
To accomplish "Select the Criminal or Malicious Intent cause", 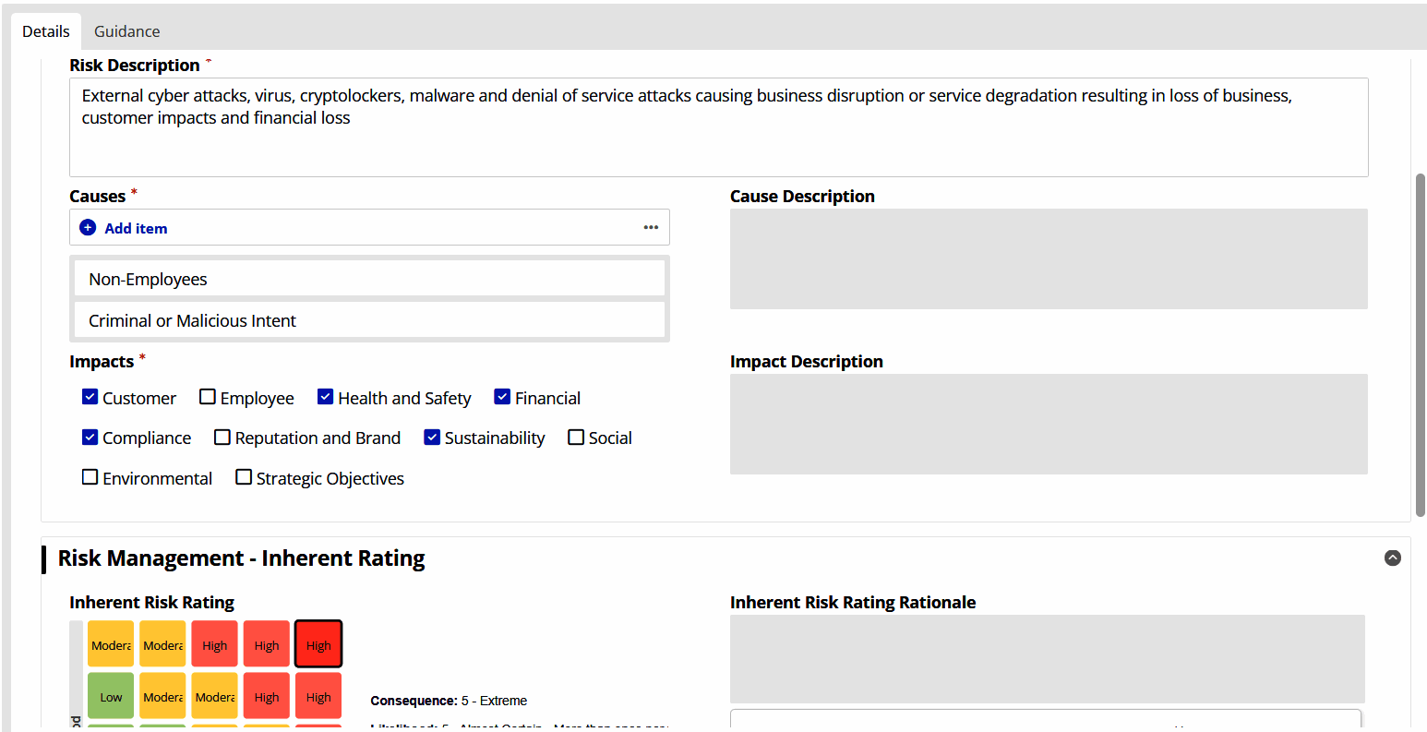I will click(369, 320).
